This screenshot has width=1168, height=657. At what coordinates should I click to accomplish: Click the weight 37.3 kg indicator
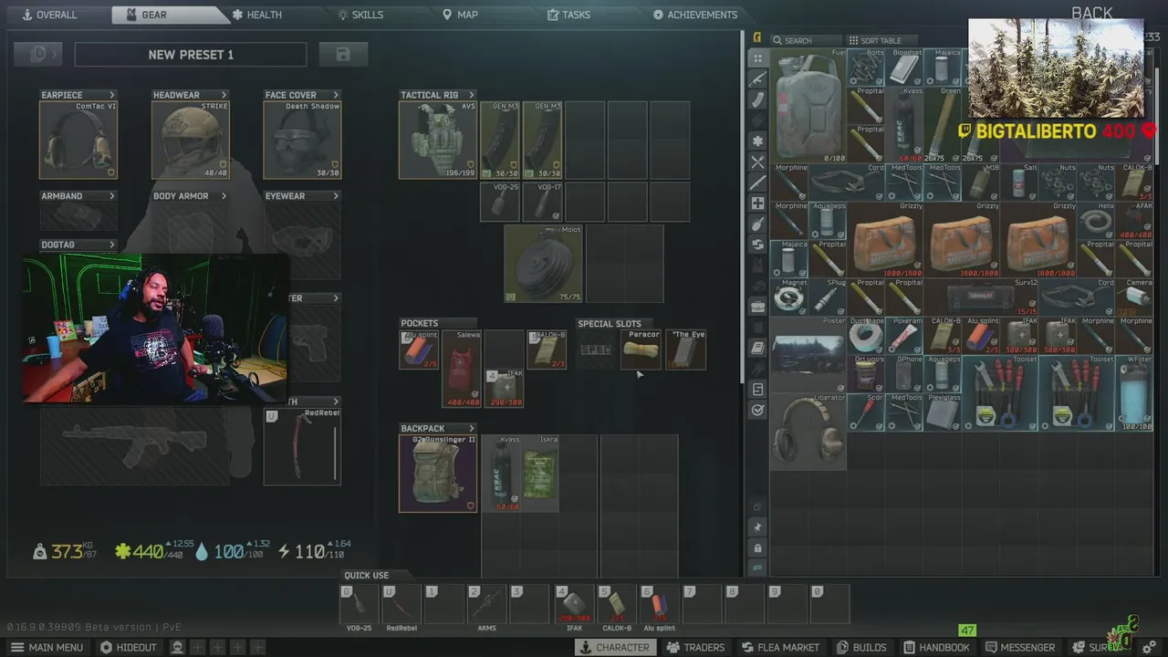pyautogui.click(x=65, y=551)
